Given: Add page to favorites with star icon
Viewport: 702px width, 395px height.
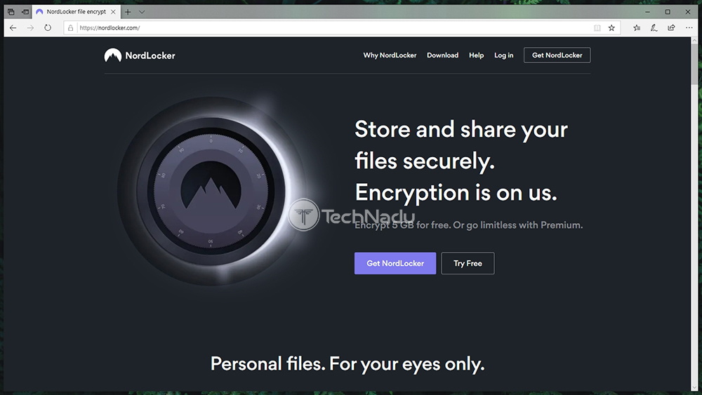Looking at the screenshot, I should pyautogui.click(x=611, y=28).
